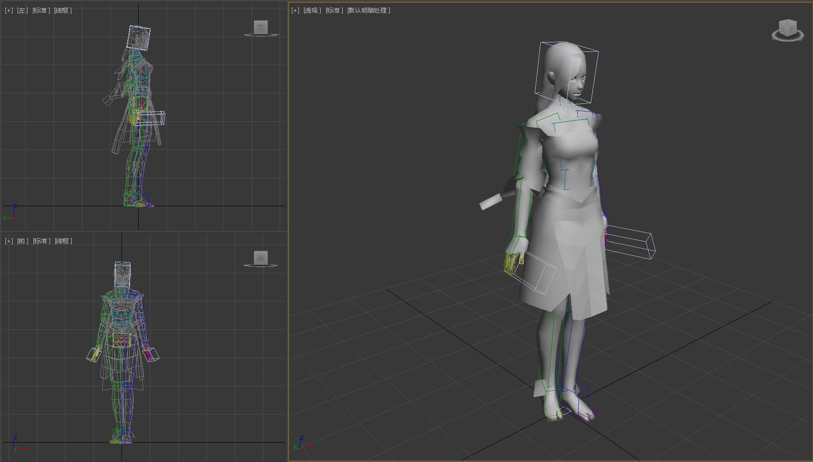The height and width of the screenshot is (462, 813).
Task: Open [标准] menu in the front viewport
Action: point(42,241)
